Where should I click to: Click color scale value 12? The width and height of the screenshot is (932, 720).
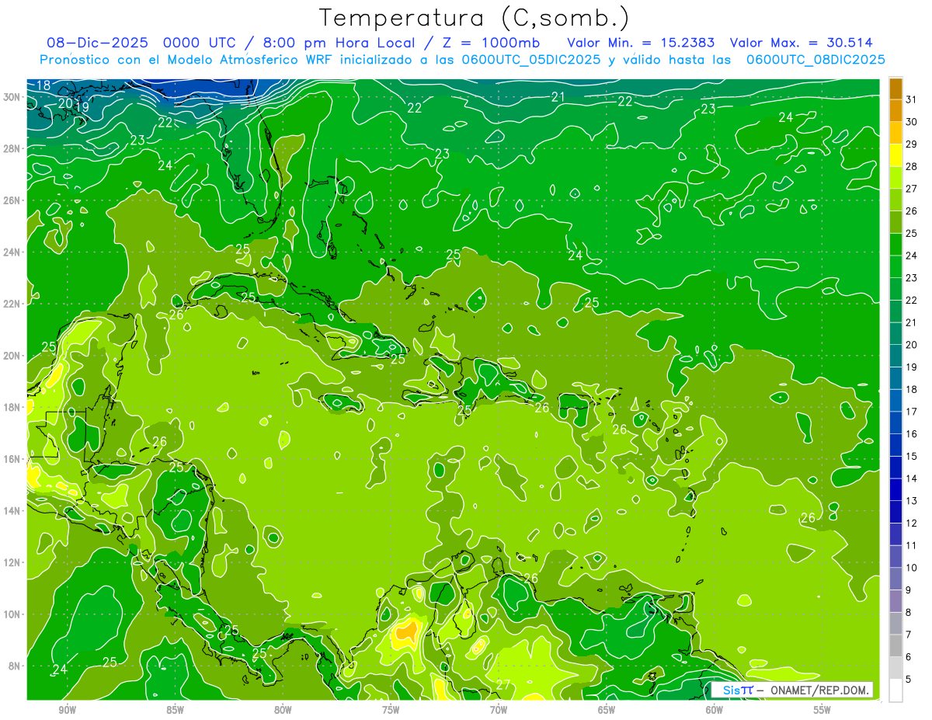click(x=912, y=523)
